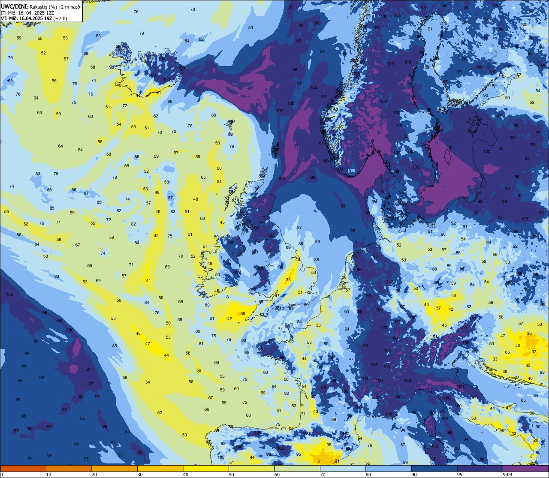549x478 pixels.
Task: Click the 90–95 dark blue legend swatch
Action: pos(434,468)
